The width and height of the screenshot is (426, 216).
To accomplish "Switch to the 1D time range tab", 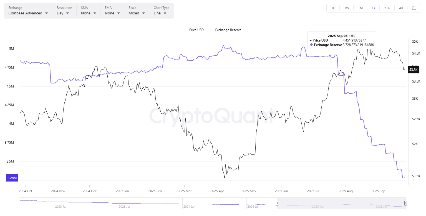I will point(333,8).
